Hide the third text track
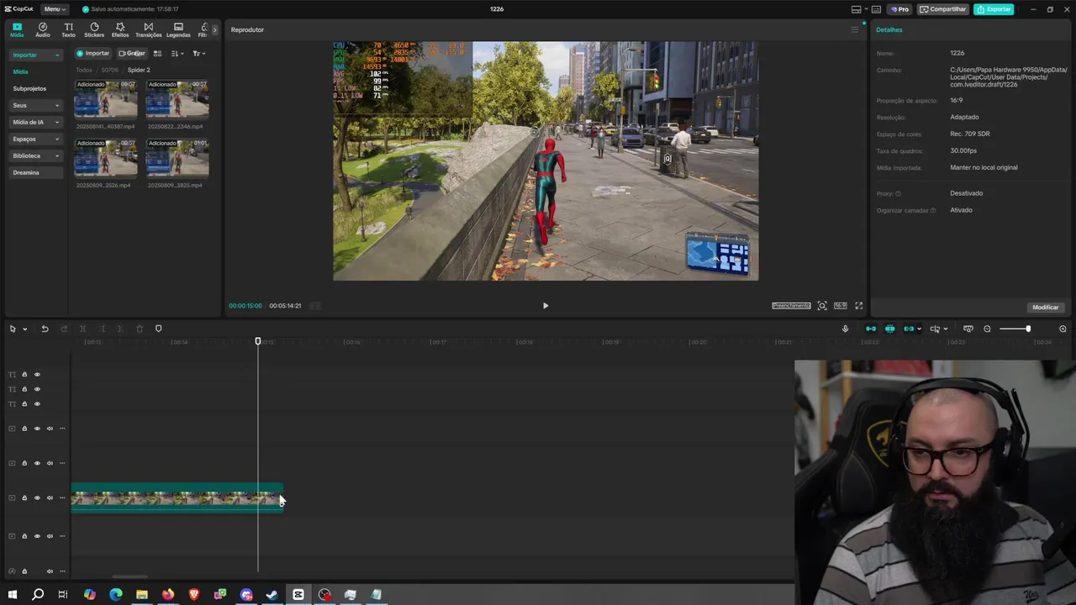This screenshot has height=605, width=1076. pyautogui.click(x=37, y=404)
